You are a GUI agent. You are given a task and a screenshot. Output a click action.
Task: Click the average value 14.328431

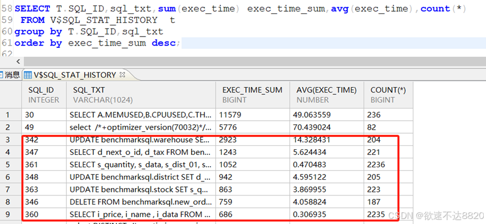pyautogui.click(x=326, y=140)
